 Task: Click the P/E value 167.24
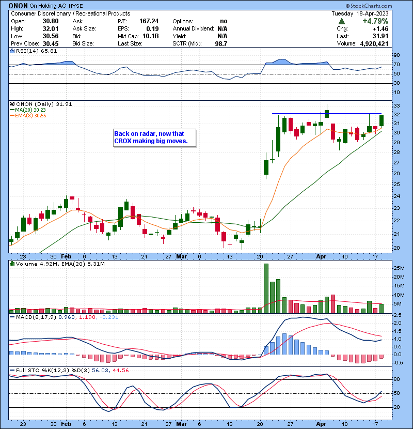pyautogui.click(x=149, y=21)
